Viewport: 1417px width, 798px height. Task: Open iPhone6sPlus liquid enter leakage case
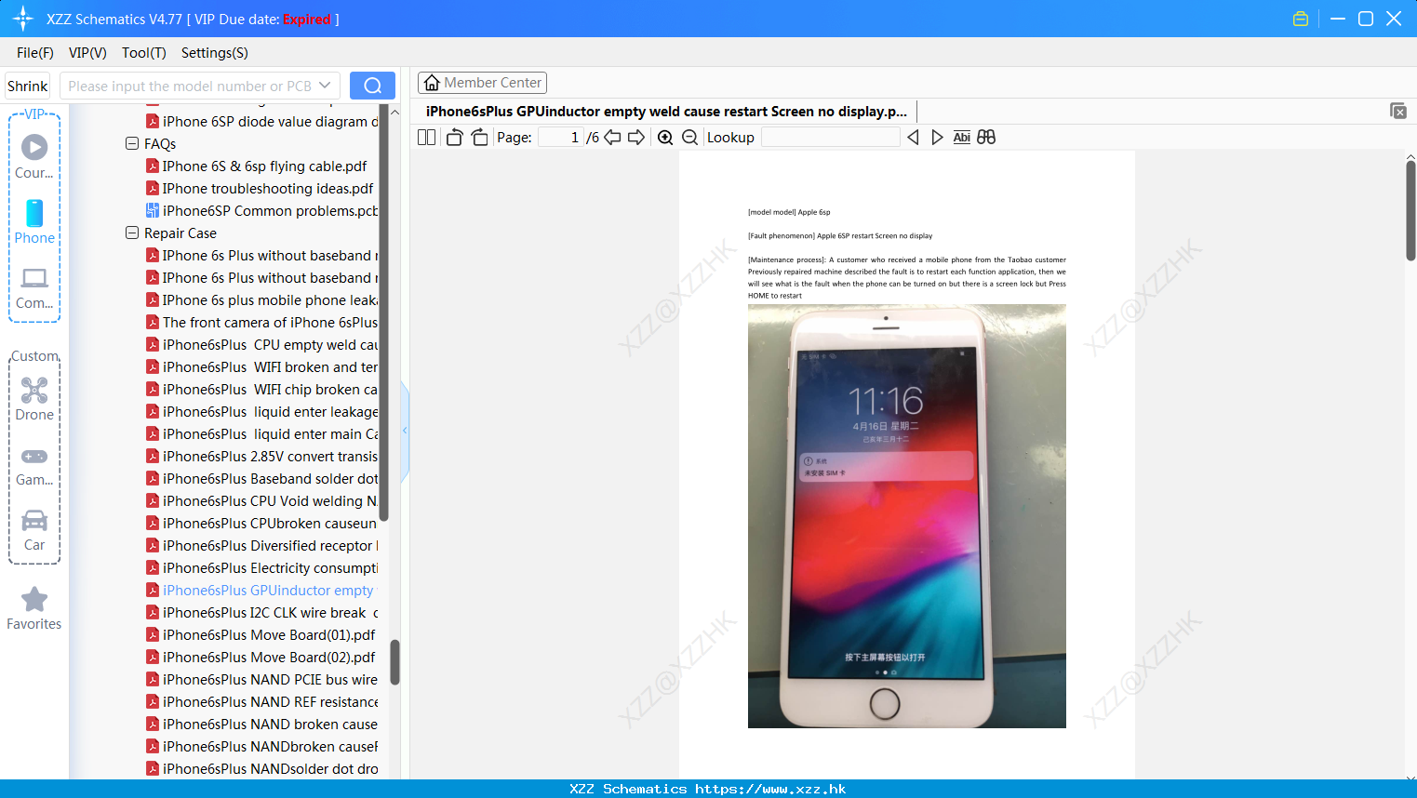[261, 412]
